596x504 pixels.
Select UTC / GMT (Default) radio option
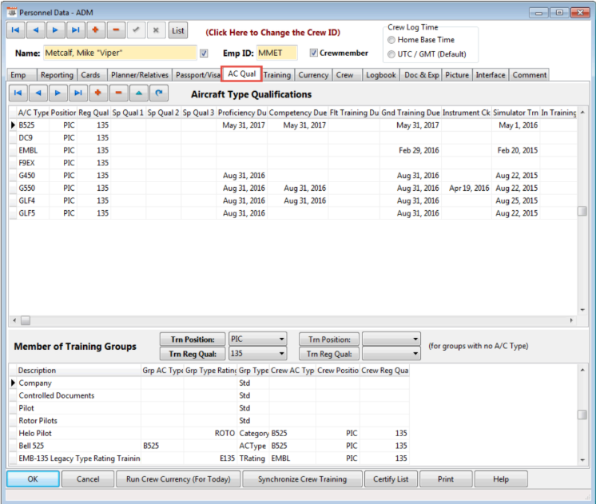click(x=391, y=54)
